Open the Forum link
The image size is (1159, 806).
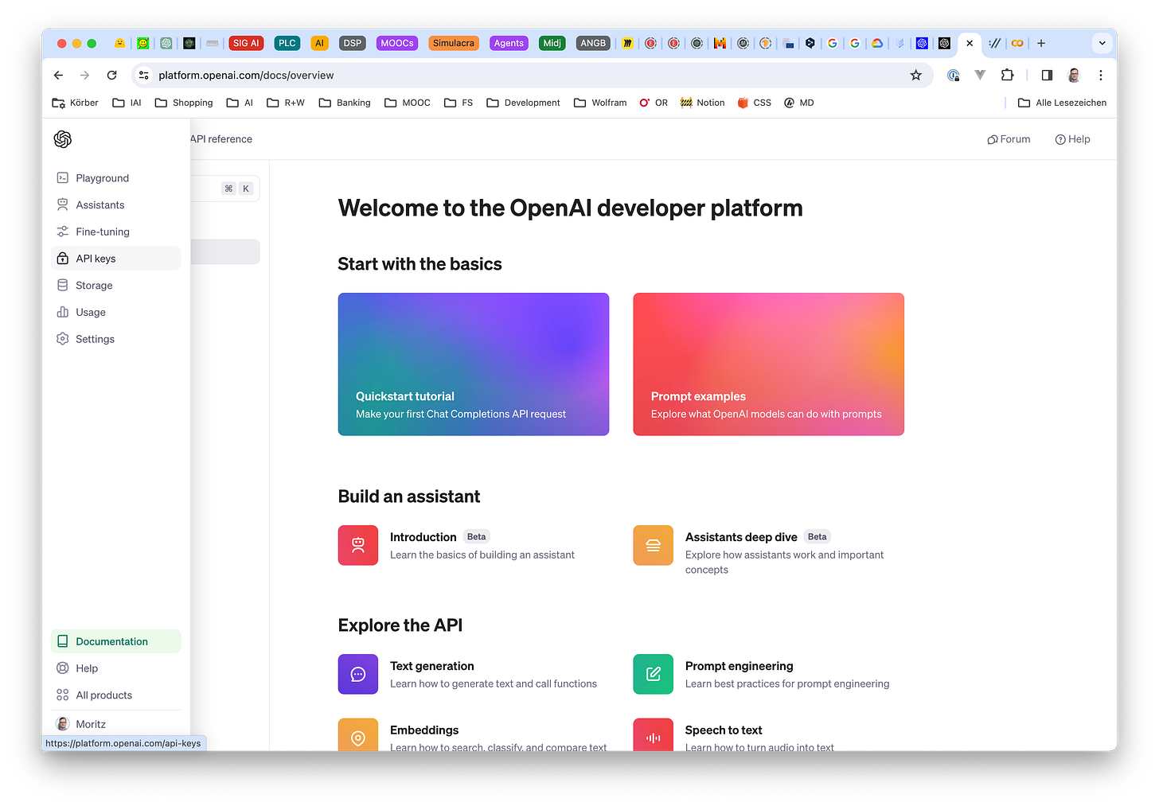[1009, 139]
